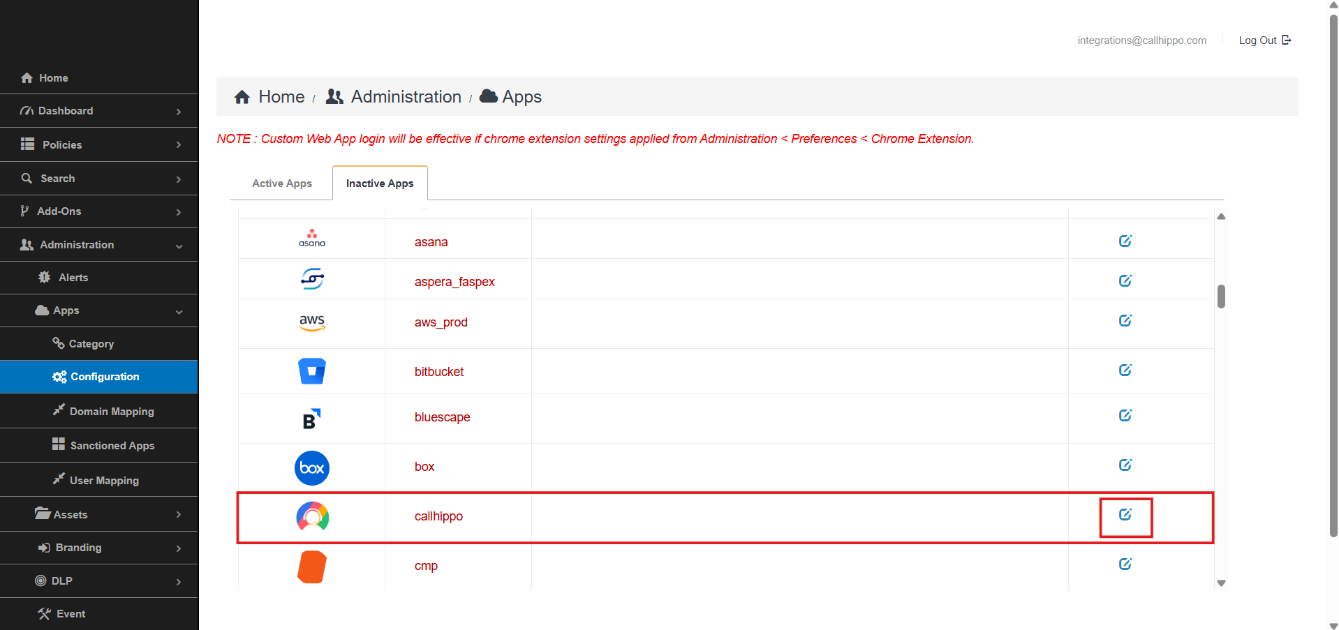This screenshot has height=630, width=1339.
Task: Click the bitbucket app name
Action: pyautogui.click(x=439, y=372)
